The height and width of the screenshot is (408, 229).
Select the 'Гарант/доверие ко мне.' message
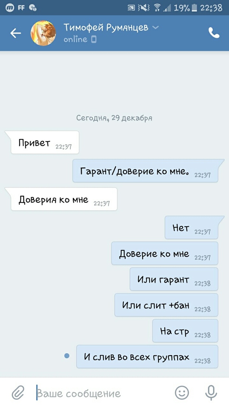tap(145, 171)
